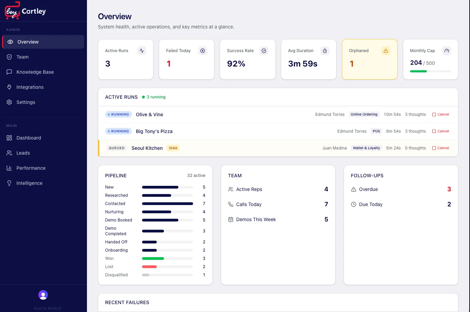Screen dimensions: 470x312
Task: Click the Failed Today x-circle icon
Action: 203,51
